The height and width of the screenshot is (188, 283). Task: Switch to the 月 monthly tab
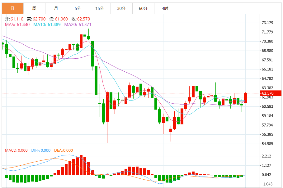pyautogui.click(x=56, y=8)
